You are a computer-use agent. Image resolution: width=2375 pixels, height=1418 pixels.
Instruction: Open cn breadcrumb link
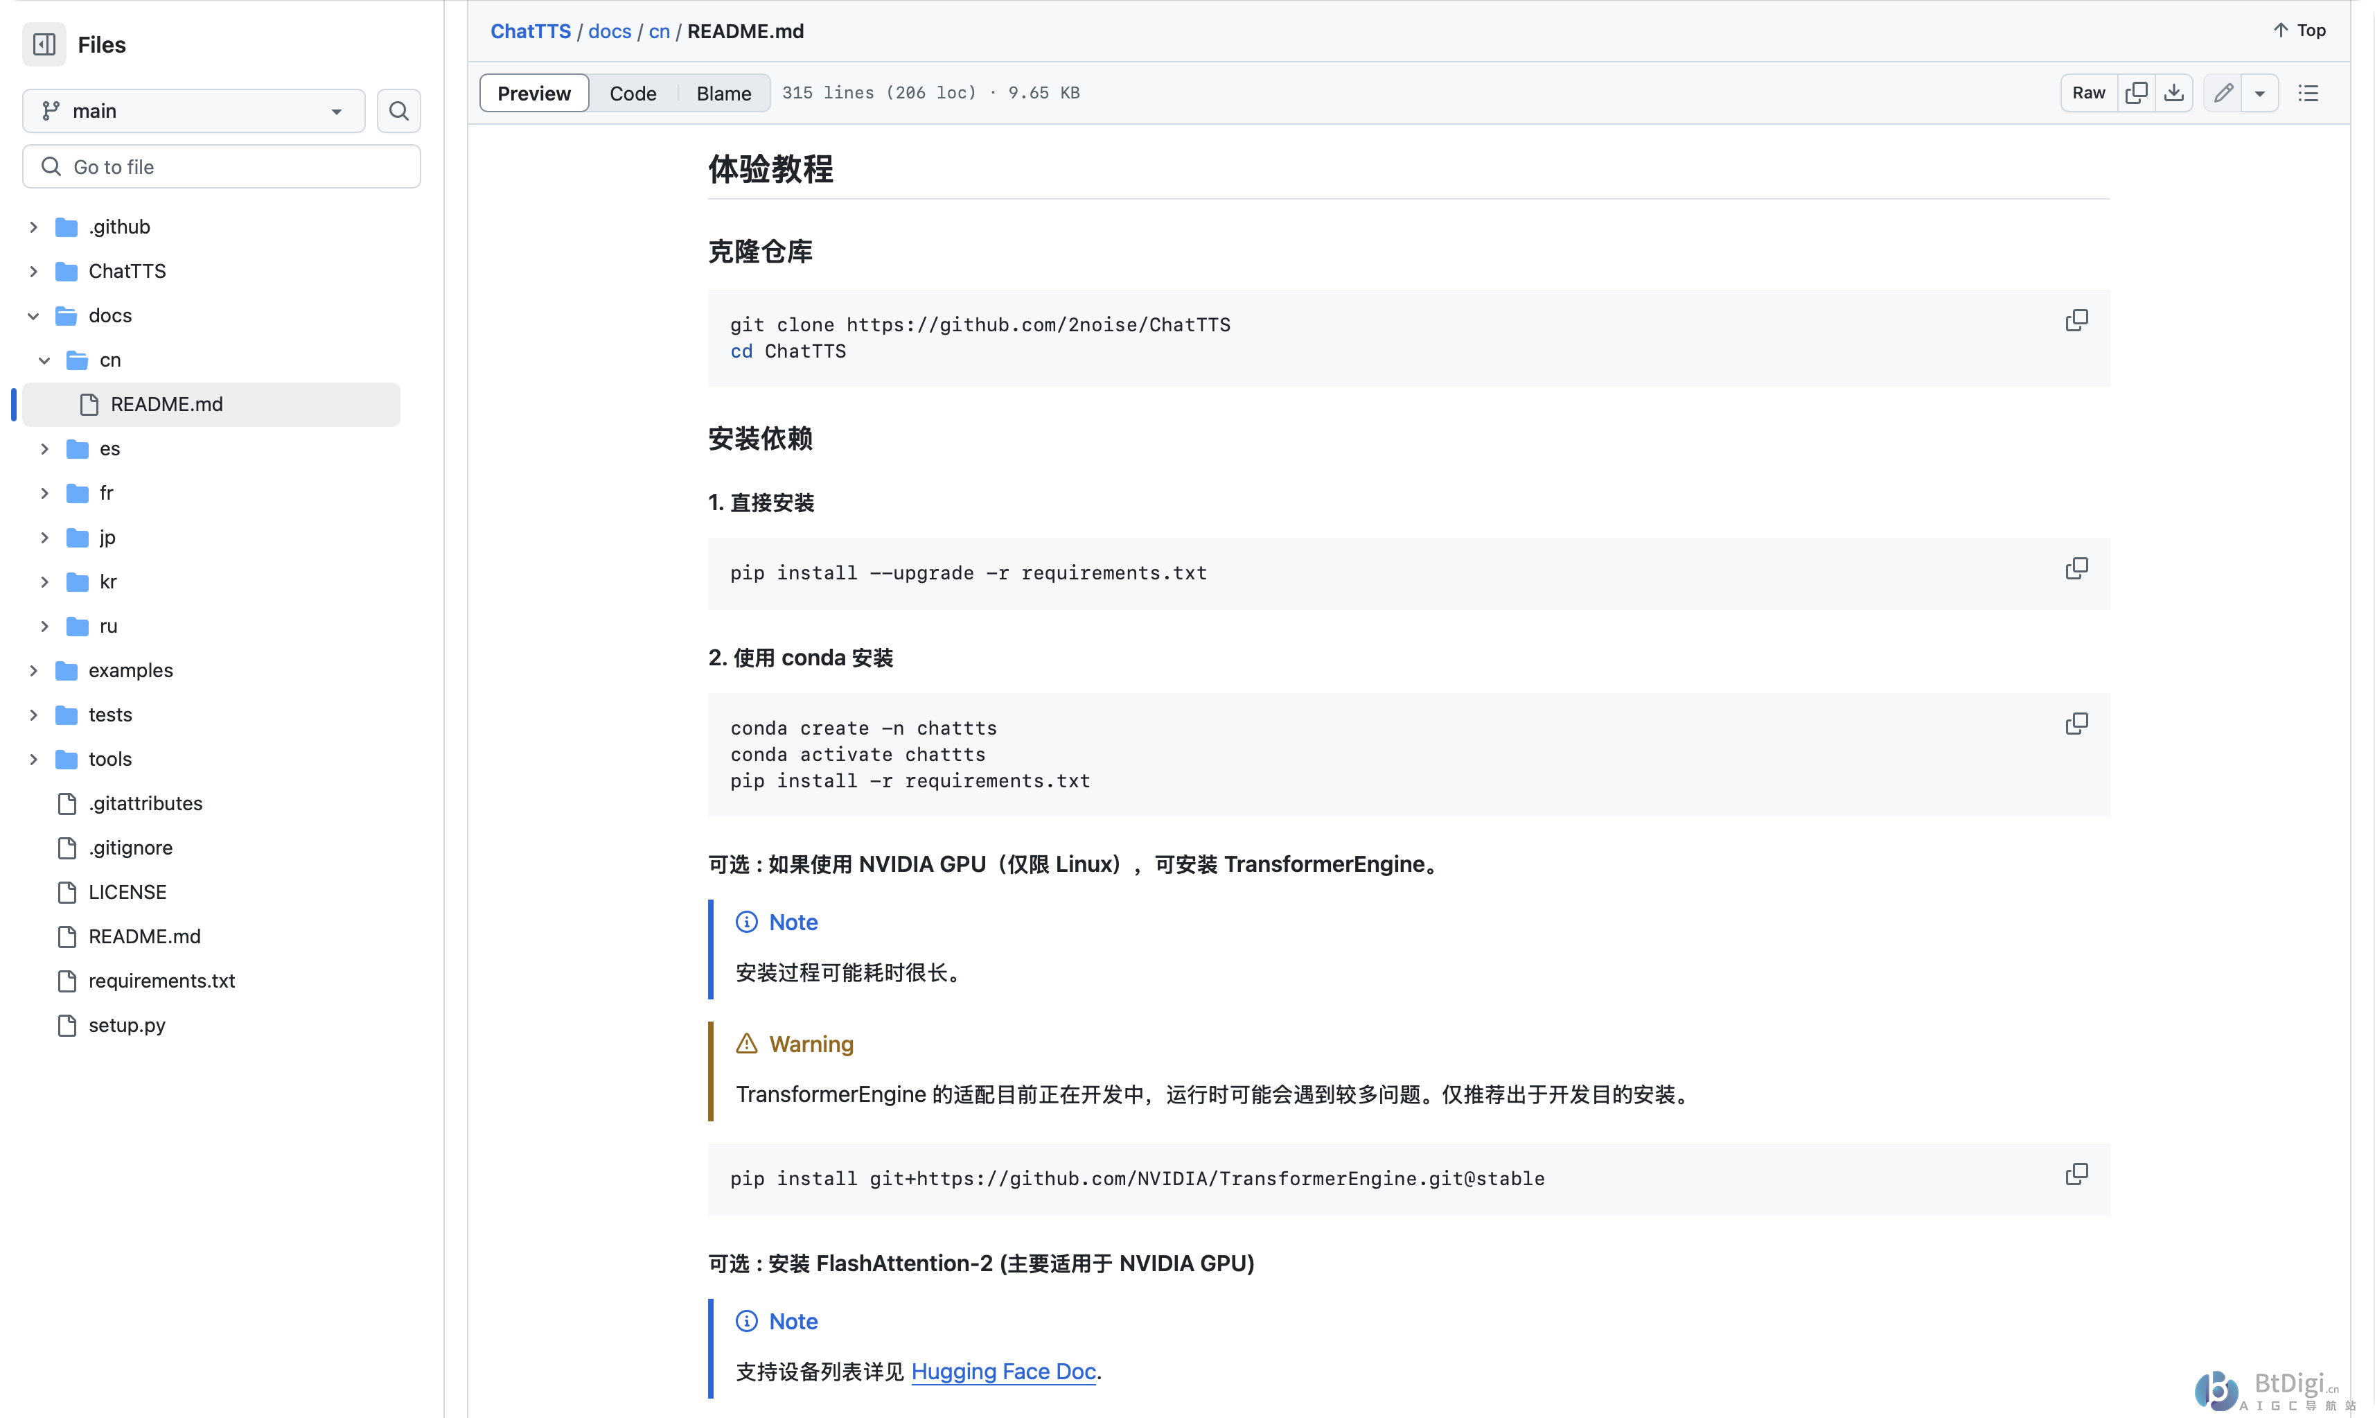(659, 31)
